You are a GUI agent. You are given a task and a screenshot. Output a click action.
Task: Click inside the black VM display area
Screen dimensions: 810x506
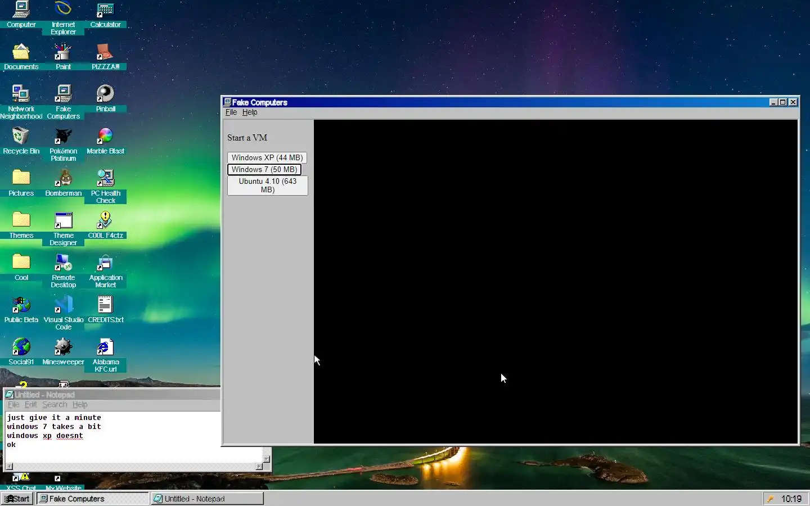coord(556,282)
